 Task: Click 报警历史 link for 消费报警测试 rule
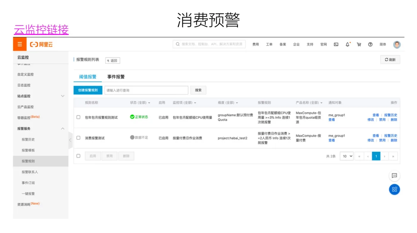[390, 136]
